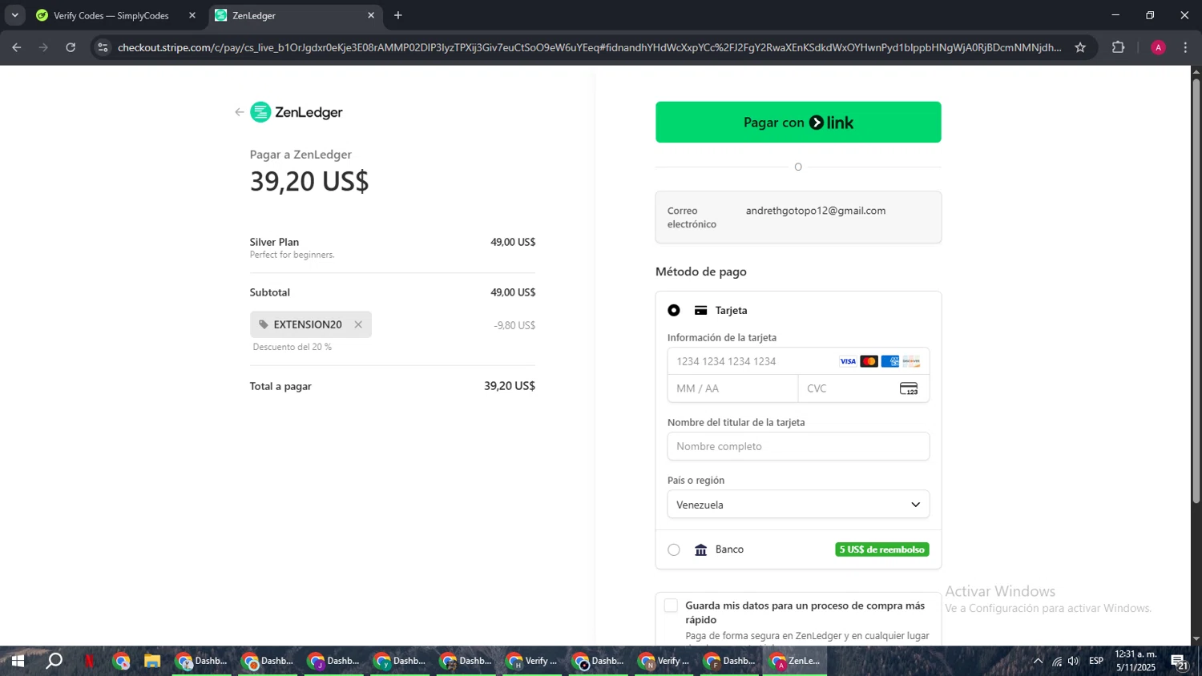Open the Chrome profile avatar
This screenshot has height=676, width=1202.
(x=1158, y=47)
